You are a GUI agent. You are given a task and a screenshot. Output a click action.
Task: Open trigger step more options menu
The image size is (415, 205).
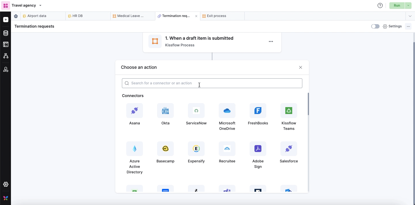point(271,41)
